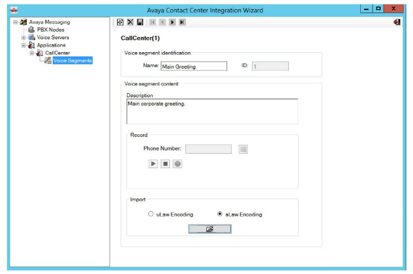Click the Voice Segments icon

[48, 61]
